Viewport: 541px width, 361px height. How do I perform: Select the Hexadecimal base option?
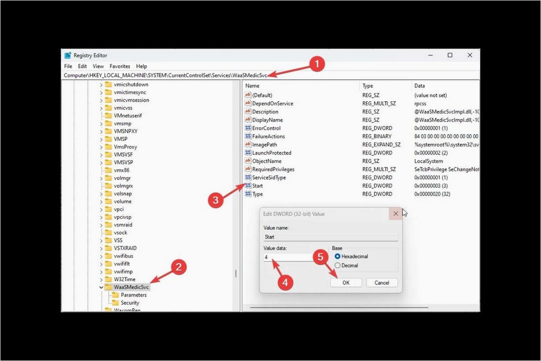[x=351, y=256]
